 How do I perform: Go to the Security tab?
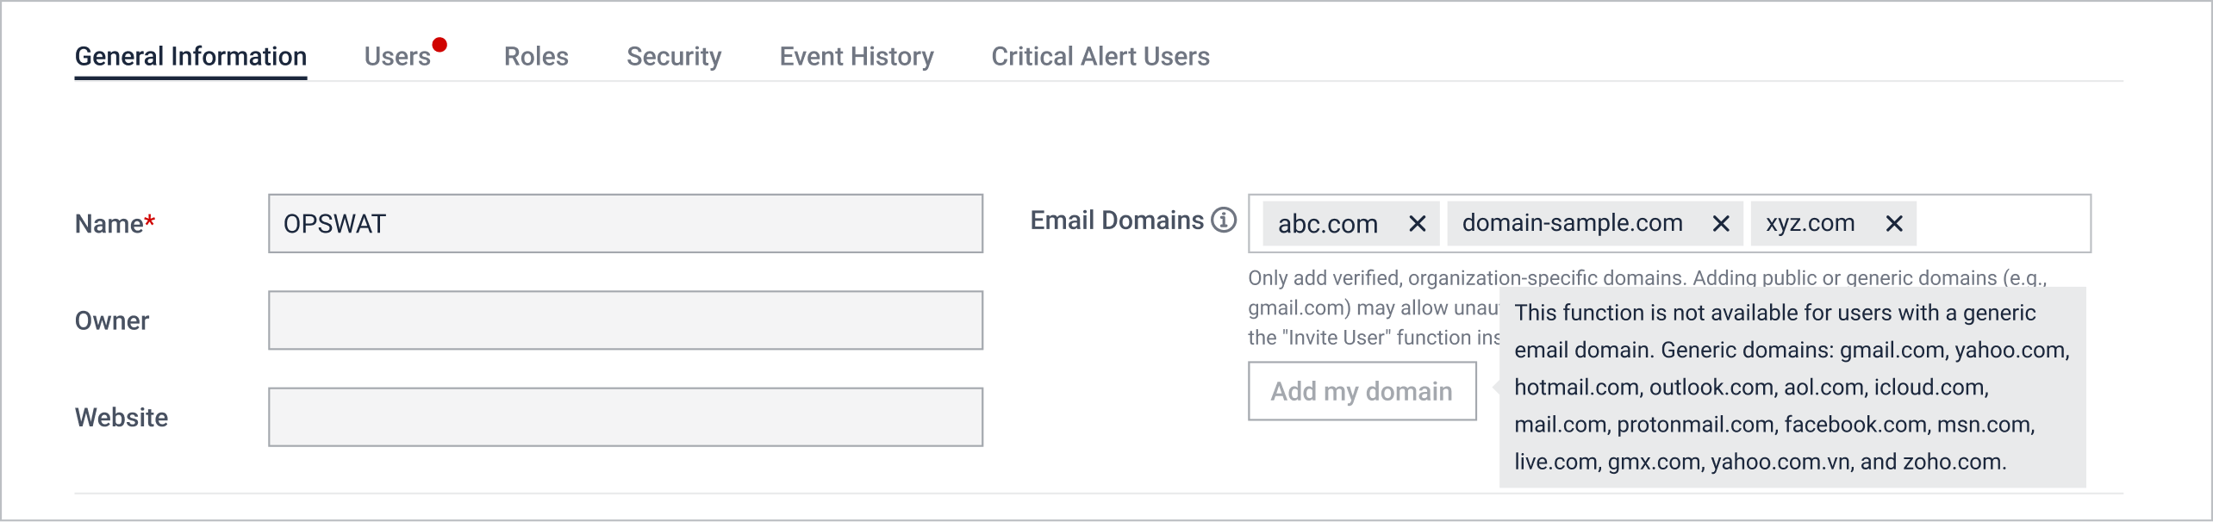[674, 57]
